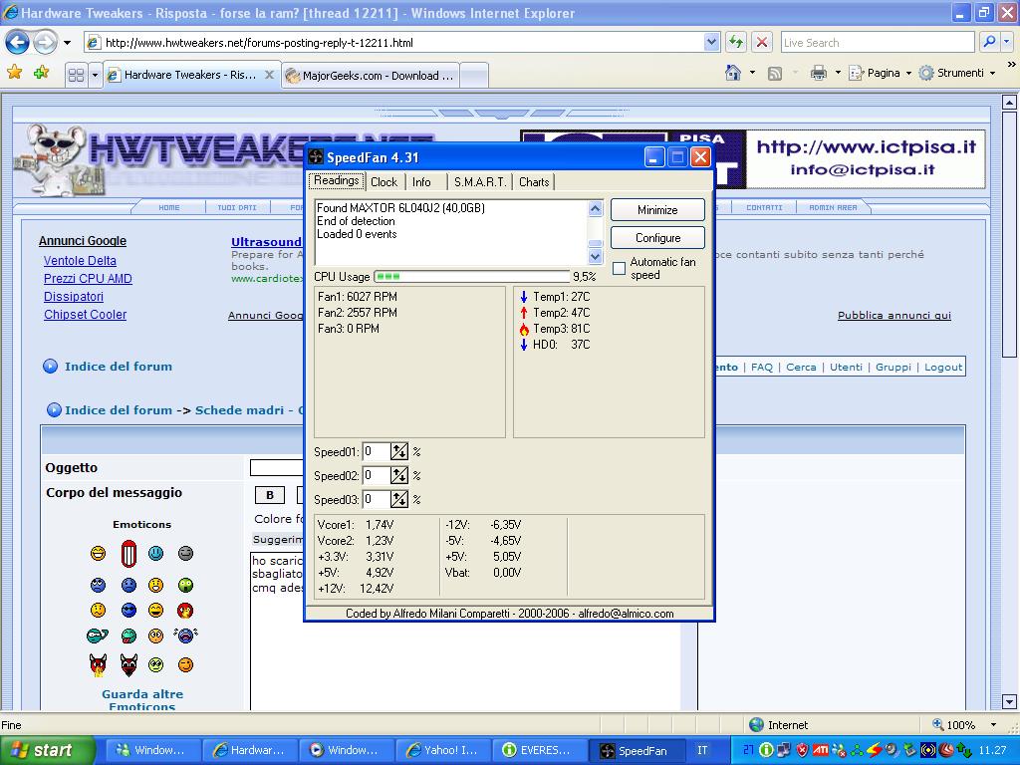The width and height of the screenshot is (1020, 765).
Task: Click the IT language indicator on taskbar
Action: pyautogui.click(x=702, y=750)
